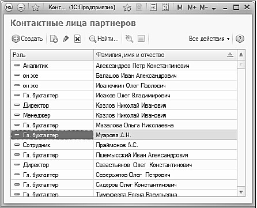Click the Найти... search button

[x=104, y=39]
